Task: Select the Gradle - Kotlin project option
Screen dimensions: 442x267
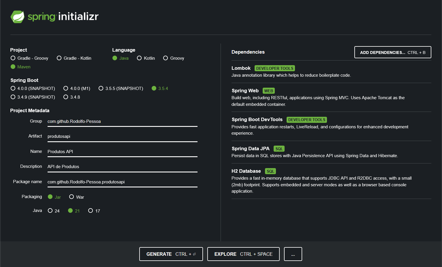Action: pyautogui.click(x=74, y=58)
